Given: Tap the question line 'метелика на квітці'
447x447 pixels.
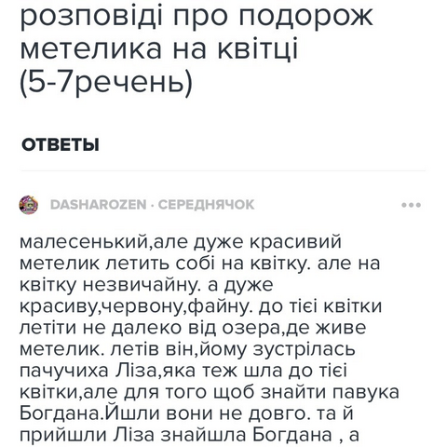Looking at the screenshot, I should click(x=159, y=49).
